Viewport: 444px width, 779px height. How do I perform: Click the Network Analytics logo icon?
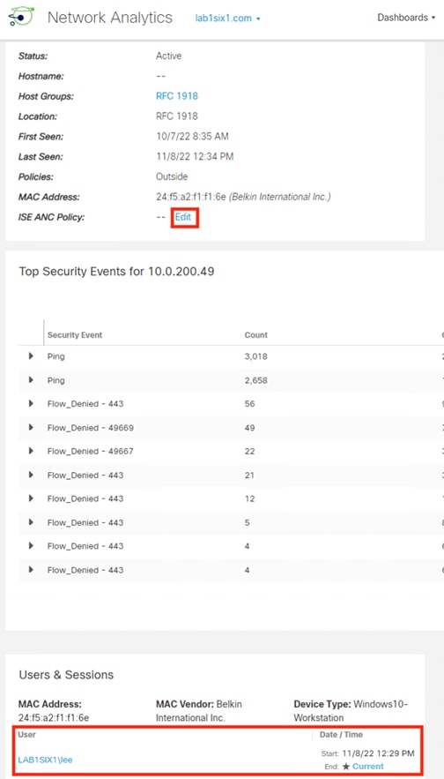click(21, 17)
